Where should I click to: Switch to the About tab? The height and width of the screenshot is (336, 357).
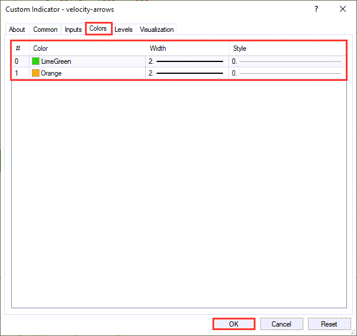(17, 30)
